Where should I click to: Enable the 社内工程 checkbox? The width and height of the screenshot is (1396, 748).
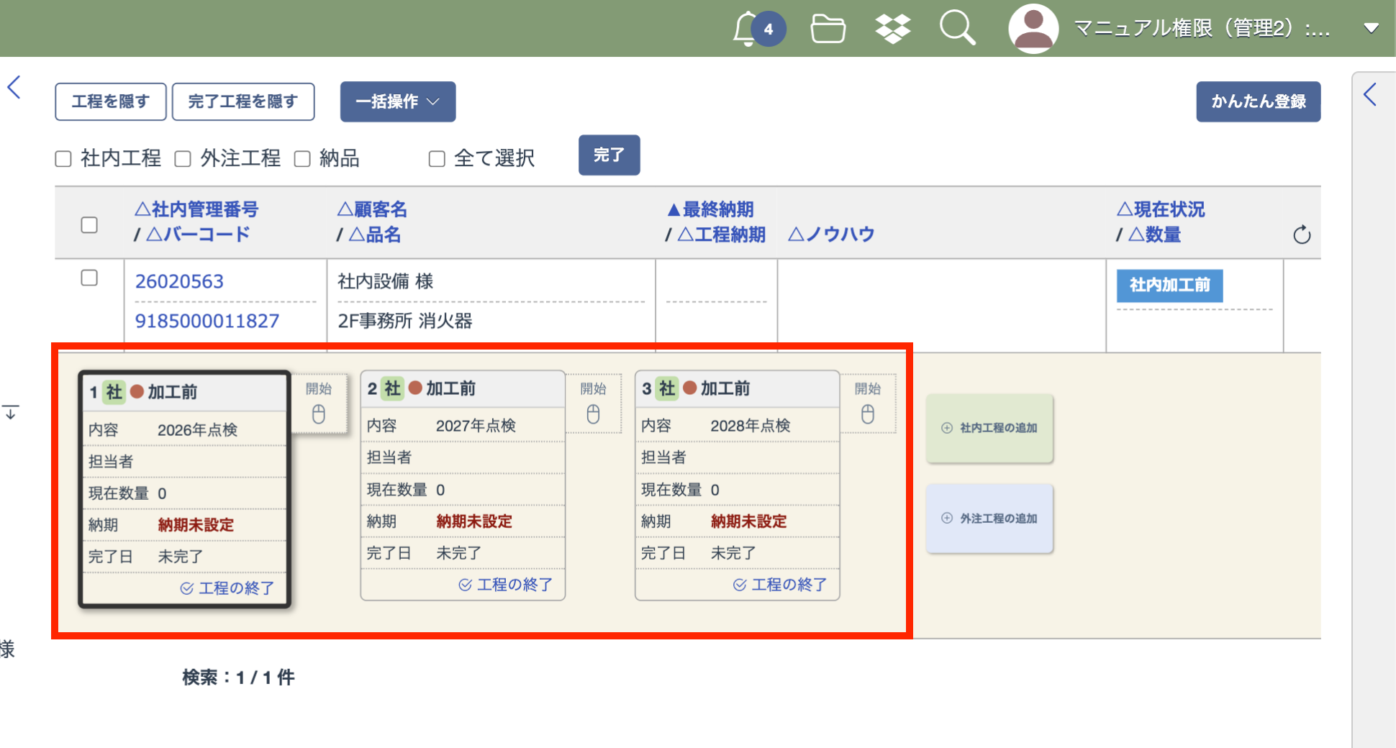tap(63, 159)
